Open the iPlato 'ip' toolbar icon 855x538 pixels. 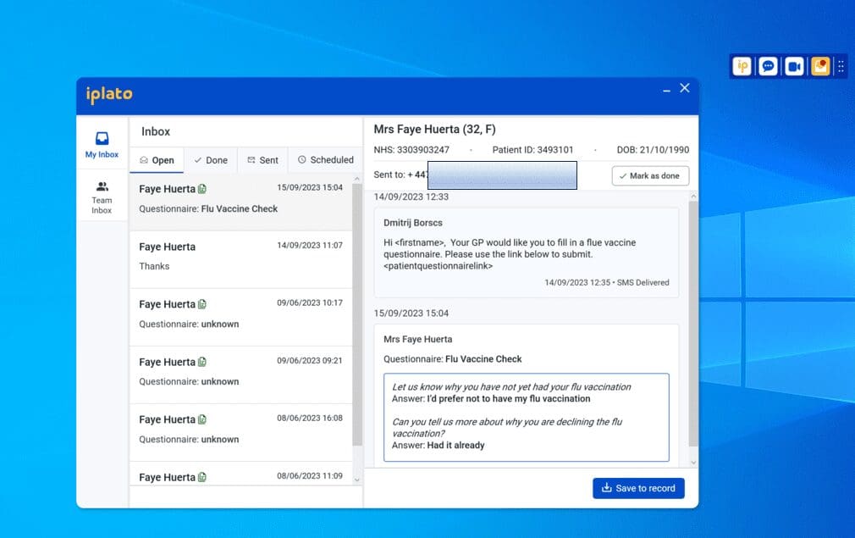coord(742,66)
